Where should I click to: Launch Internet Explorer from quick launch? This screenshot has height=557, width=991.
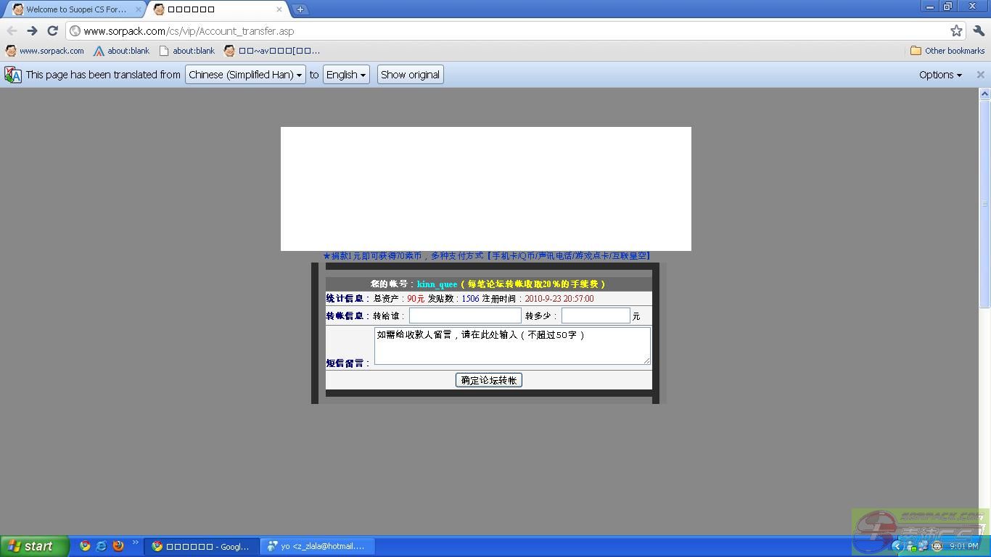click(x=102, y=546)
